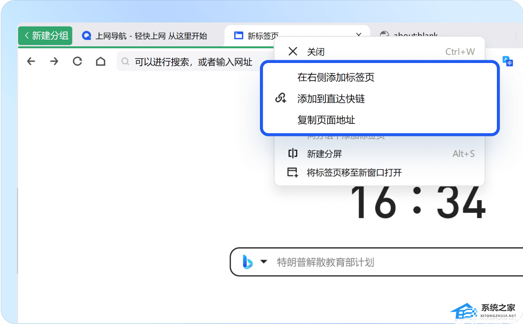The image size is (523, 324).
Task: Click the 新建分组 button
Action: (45, 36)
